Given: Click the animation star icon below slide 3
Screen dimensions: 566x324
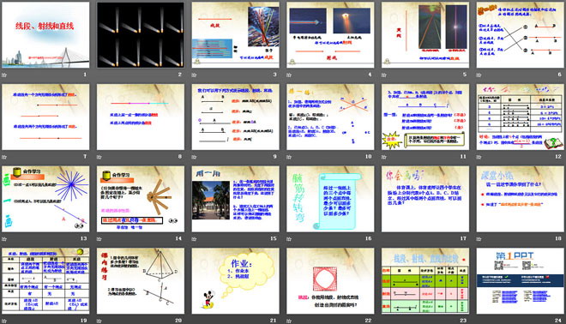Looking at the screenshot, I should coord(194,75).
